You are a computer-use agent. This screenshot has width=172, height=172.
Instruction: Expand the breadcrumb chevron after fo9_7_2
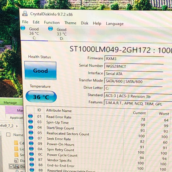[x=17, y=126]
